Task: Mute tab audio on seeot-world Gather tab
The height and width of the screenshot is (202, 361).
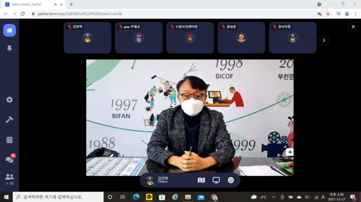Action: tap(56, 4)
